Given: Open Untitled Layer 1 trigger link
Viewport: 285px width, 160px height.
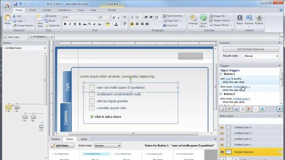Looking at the screenshot, I should pyautogui.click(x=241, y=87).
